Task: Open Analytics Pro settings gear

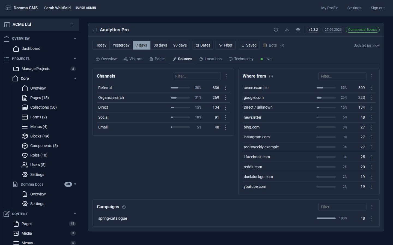Action: click(x=298, y=30)
